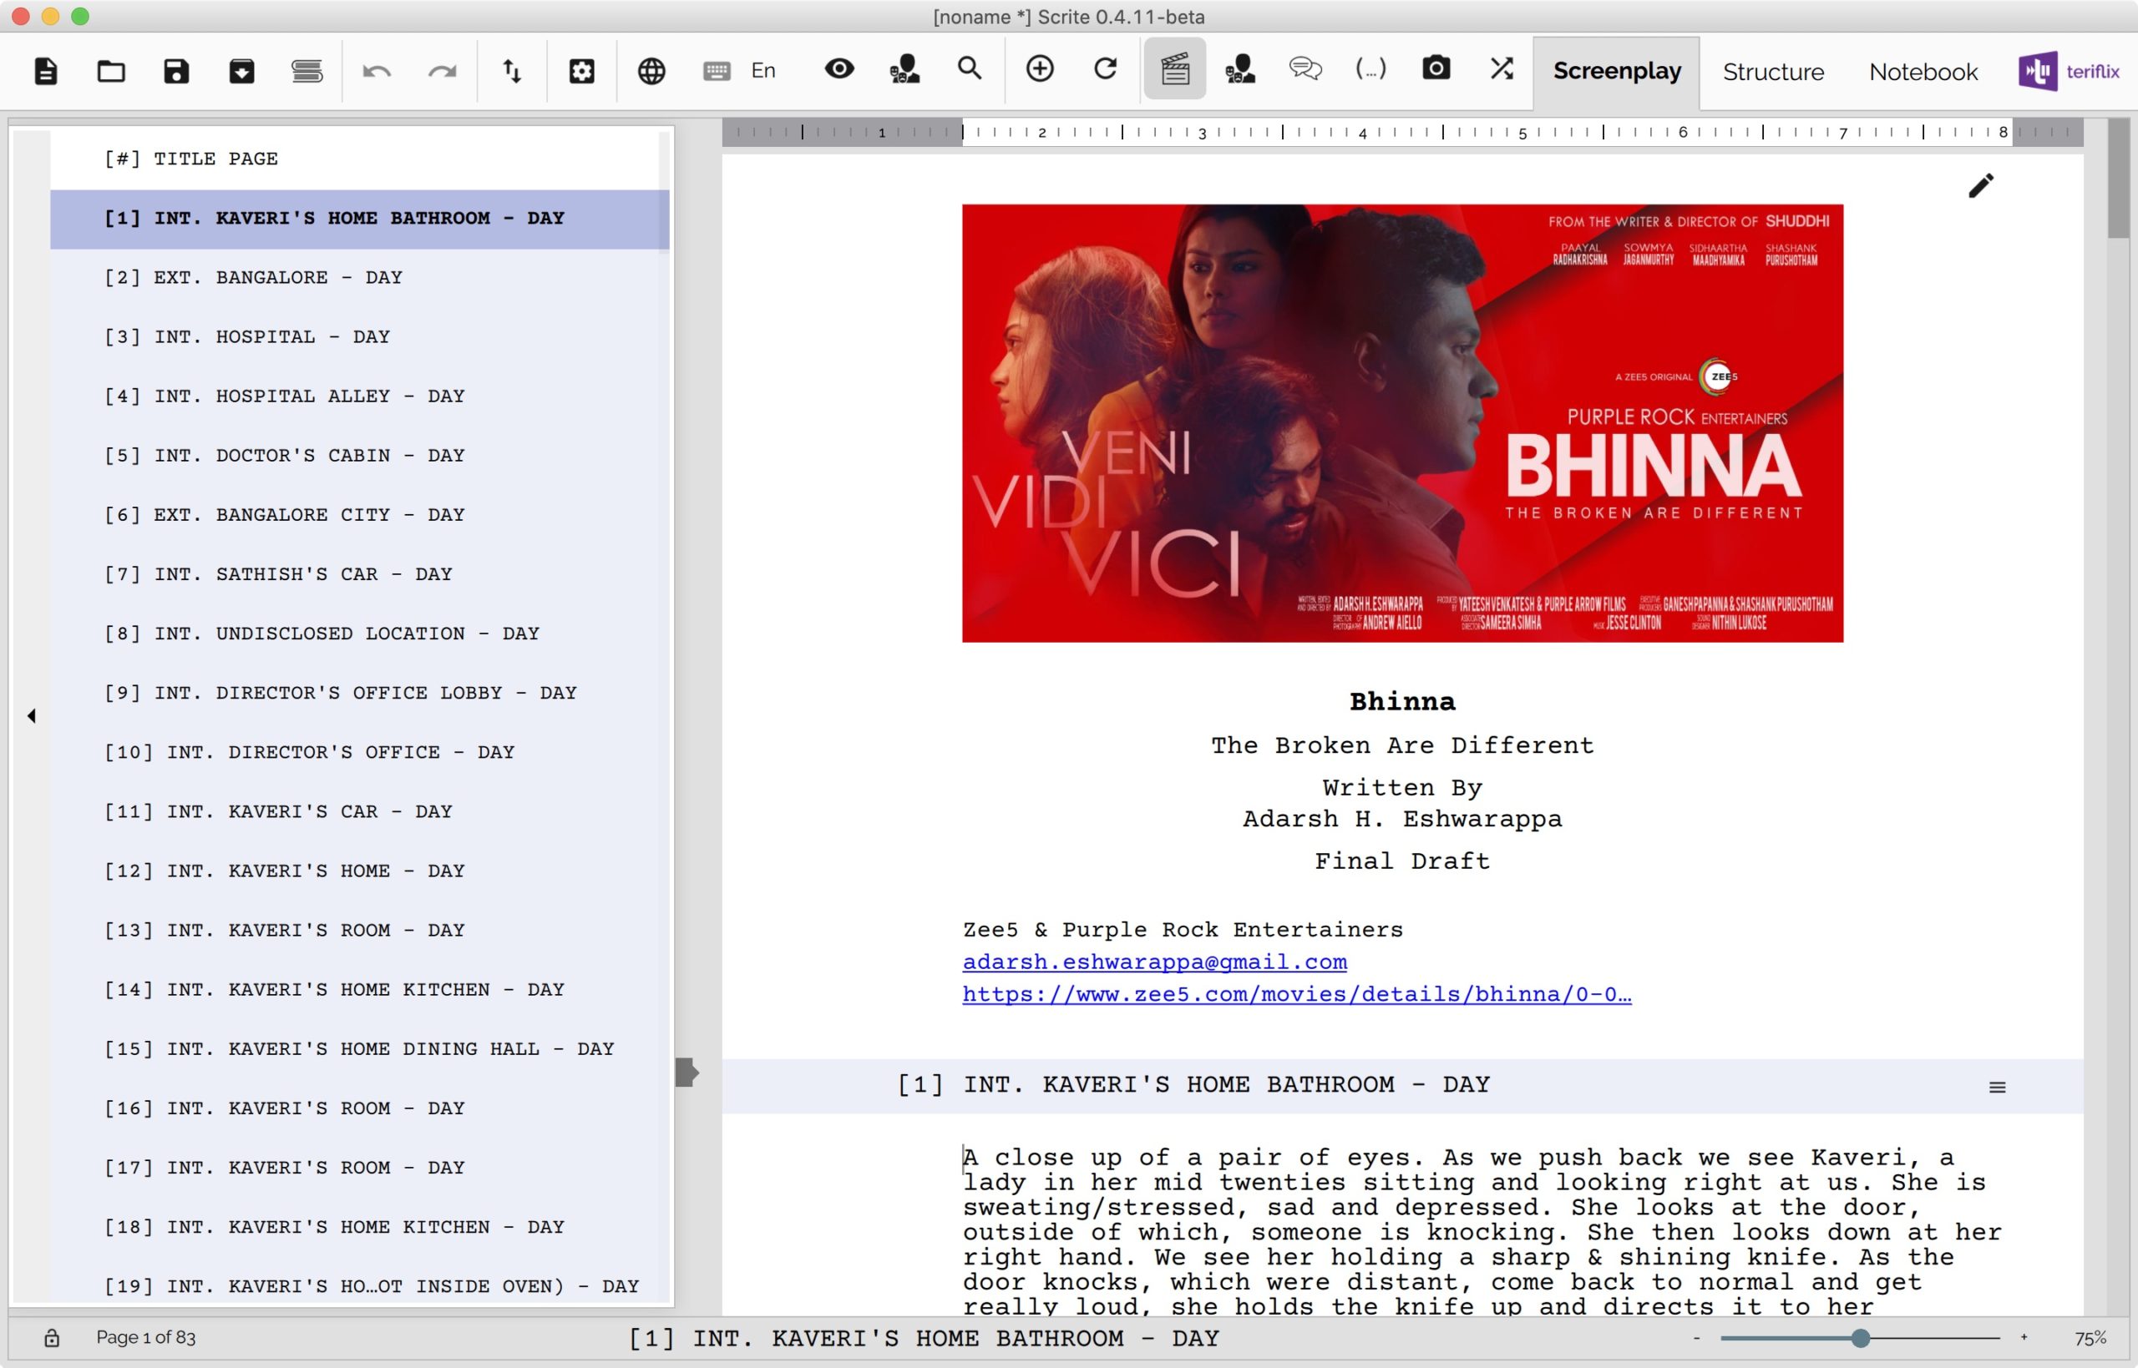Screen dimensions: 2138x1368
Task: Toggle preview eye icon
Action: pos(838,68)
